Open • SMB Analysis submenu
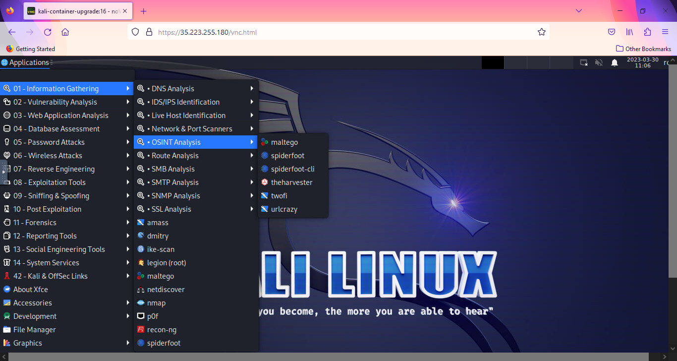Viewport: 677px width, 361px height. click(x=196, y=169)
